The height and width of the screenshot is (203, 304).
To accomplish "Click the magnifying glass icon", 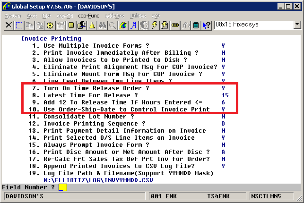I will click(113, 25).
